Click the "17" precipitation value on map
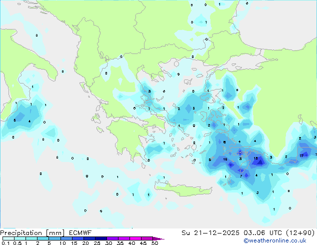Viewport: 317px width, 245px height. tap(301, 155)
